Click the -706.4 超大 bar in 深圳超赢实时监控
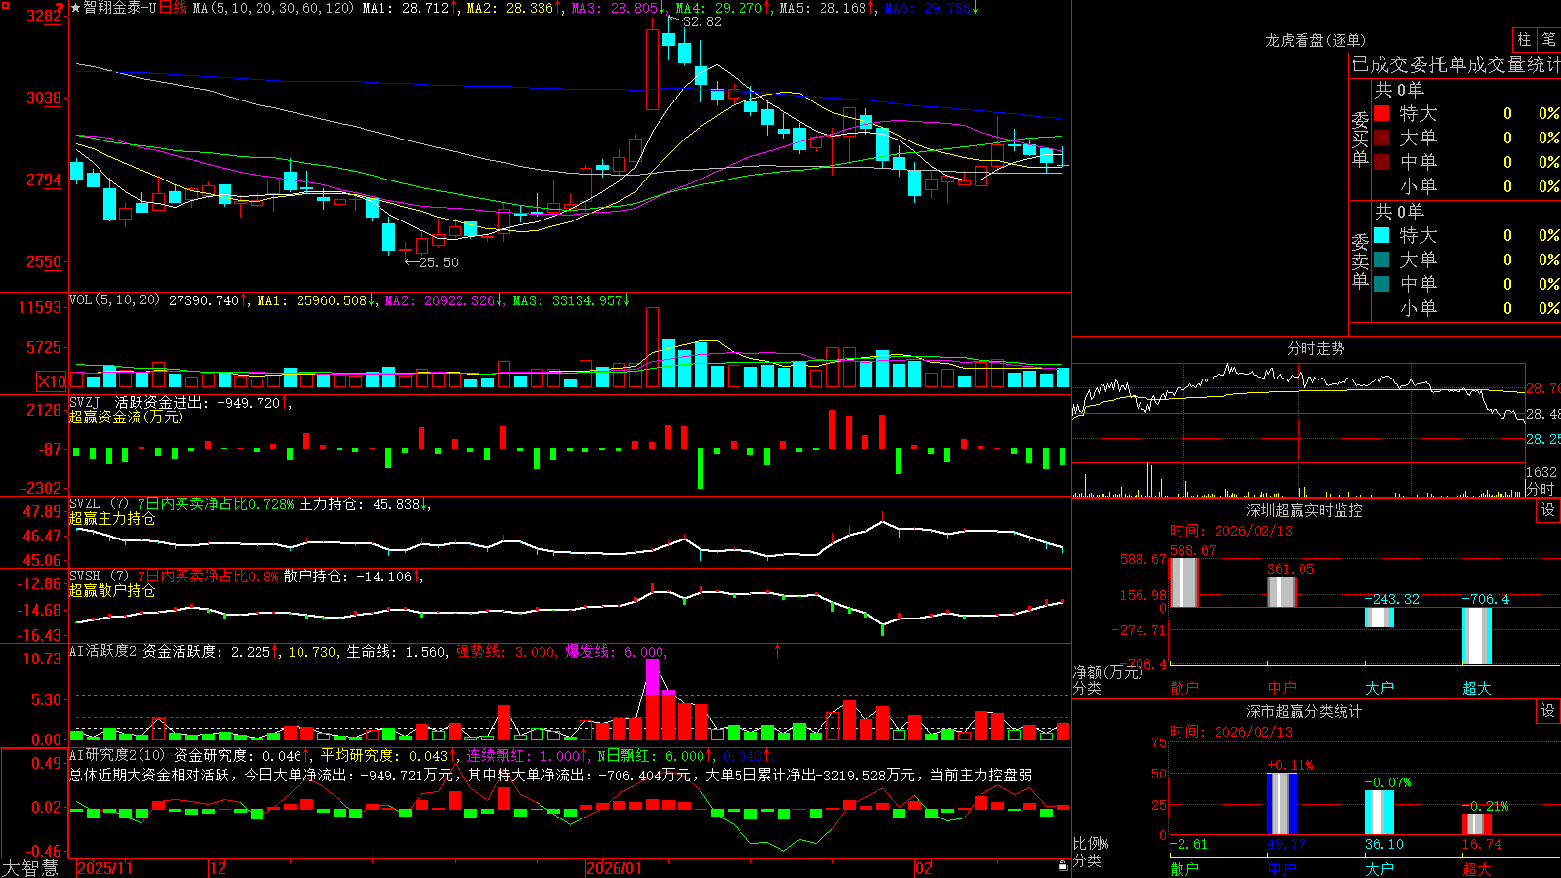 [1477, 636]
